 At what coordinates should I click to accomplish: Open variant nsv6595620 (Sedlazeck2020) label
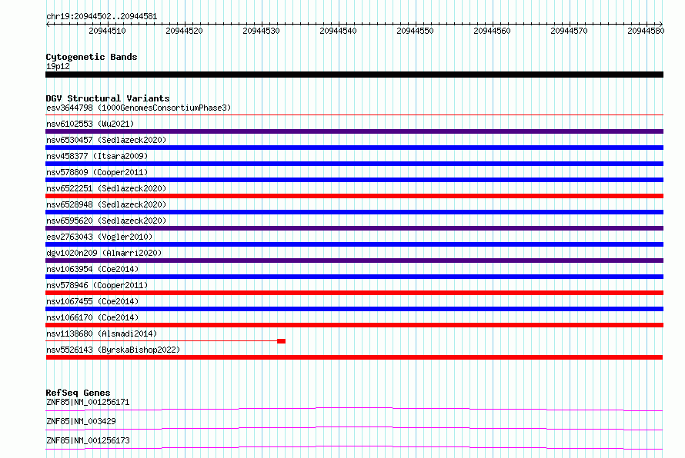[x=106, y=221]
